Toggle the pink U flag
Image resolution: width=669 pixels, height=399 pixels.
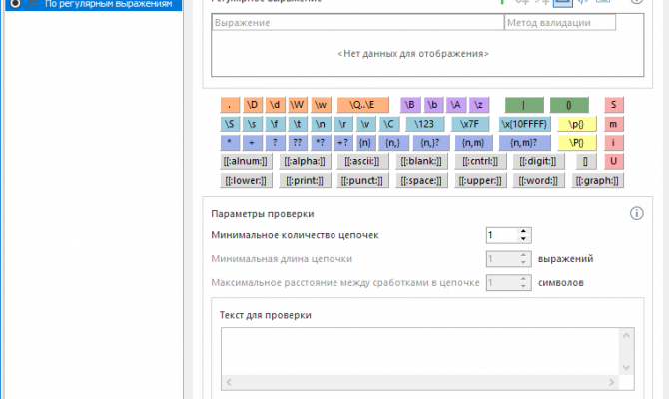(x=613, y=161)
